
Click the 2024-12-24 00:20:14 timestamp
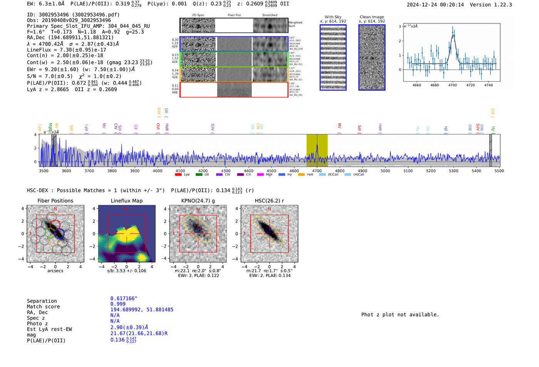[435, 5]
